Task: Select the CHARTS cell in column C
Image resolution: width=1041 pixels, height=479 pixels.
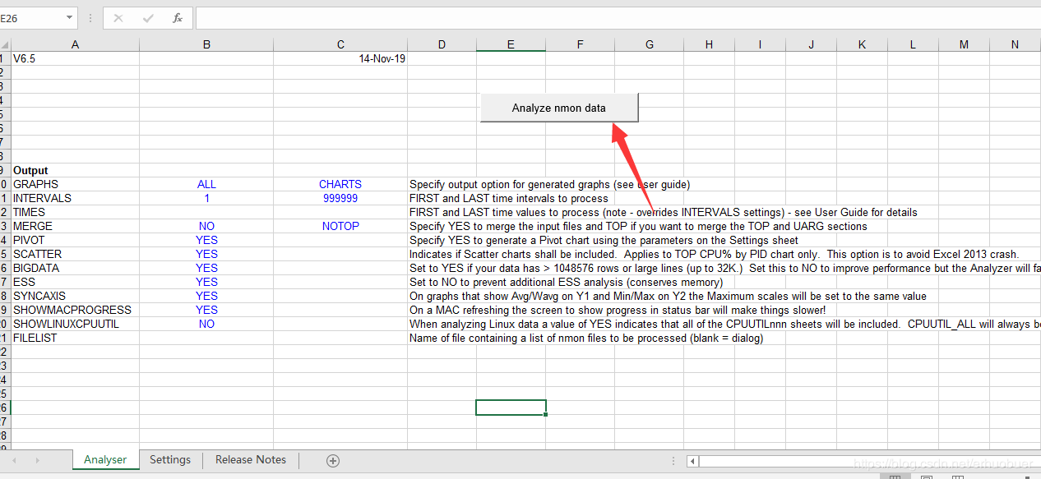Action: (340, 184)
